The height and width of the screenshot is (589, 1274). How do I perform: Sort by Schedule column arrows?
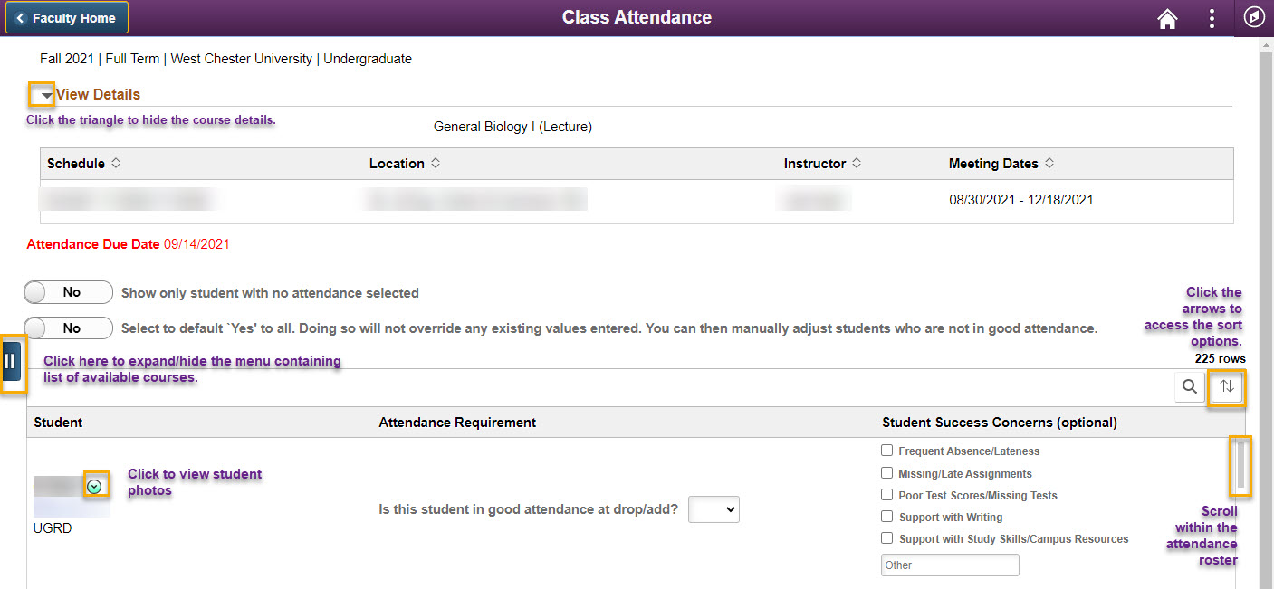116,164
